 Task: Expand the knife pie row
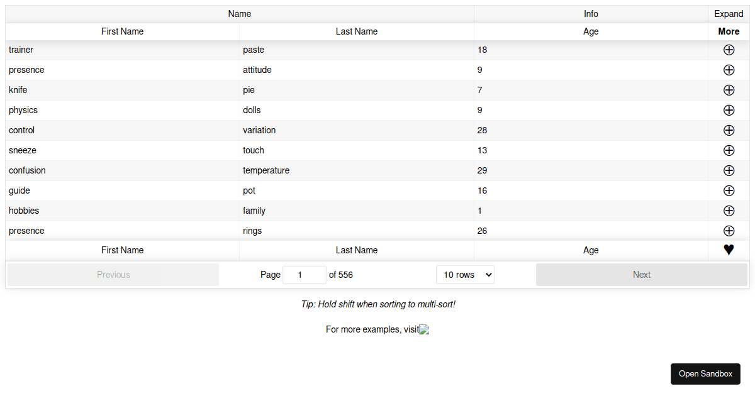pos(729,90)
